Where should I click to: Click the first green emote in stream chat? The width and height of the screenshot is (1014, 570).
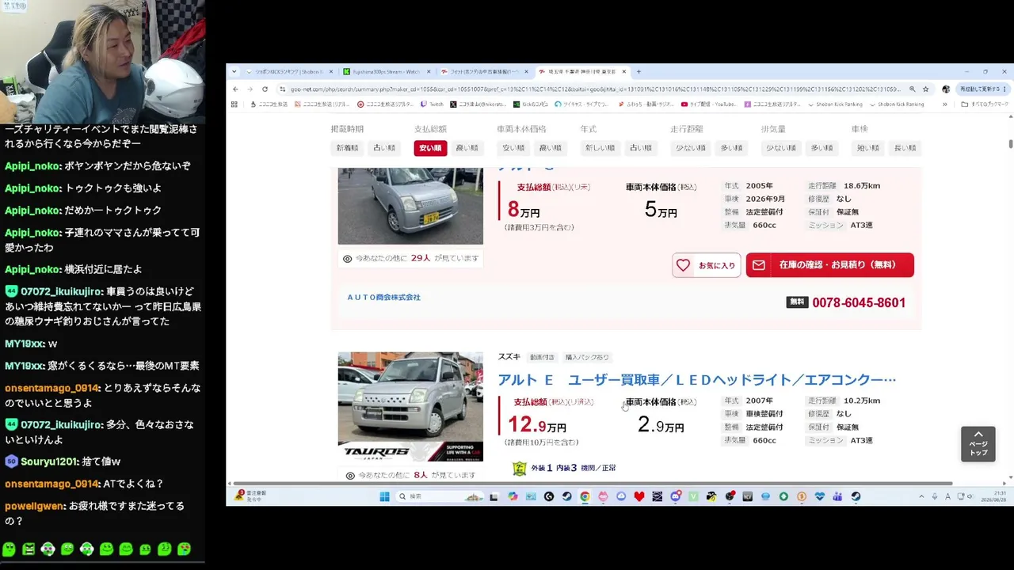pos(9,549)
